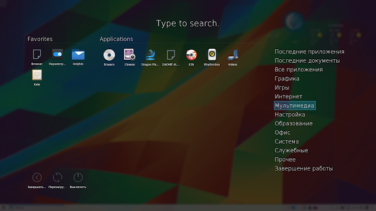Open Служебные category
376x211 pixels.
tap(291, 151)
